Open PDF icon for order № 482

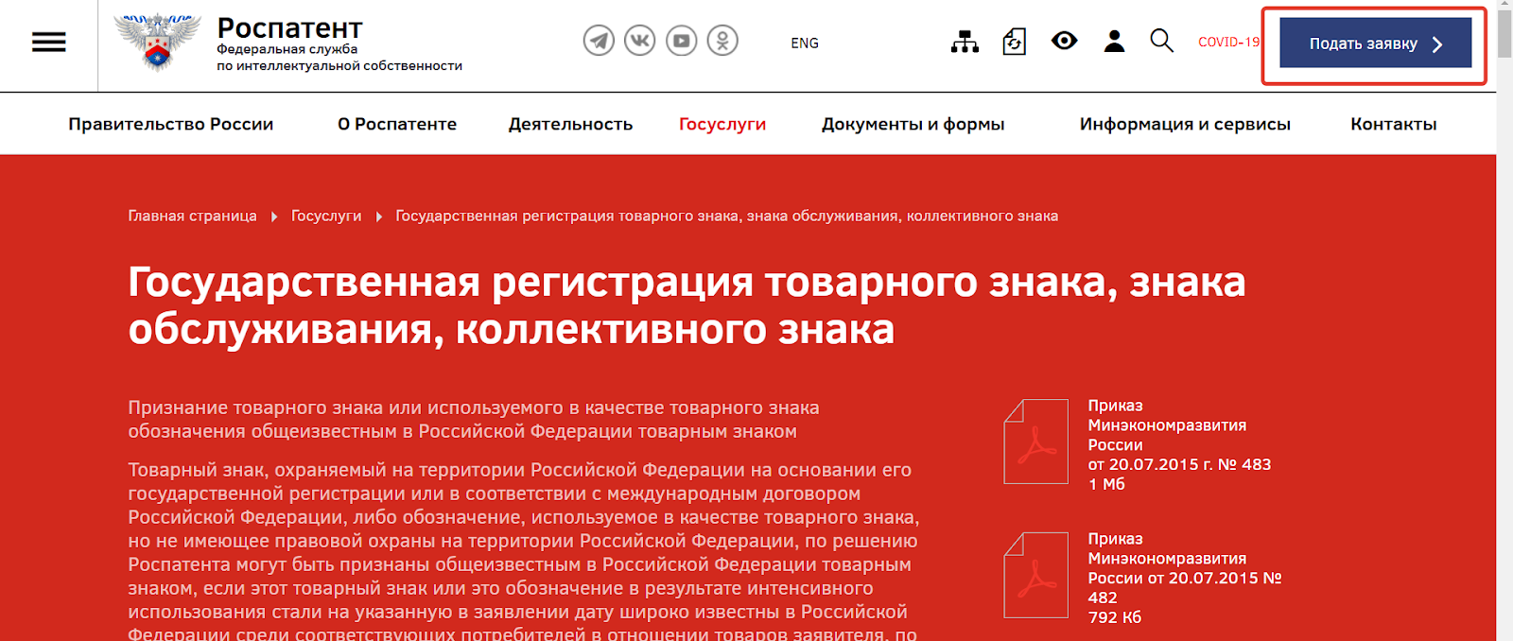[x=1036, y=575]
